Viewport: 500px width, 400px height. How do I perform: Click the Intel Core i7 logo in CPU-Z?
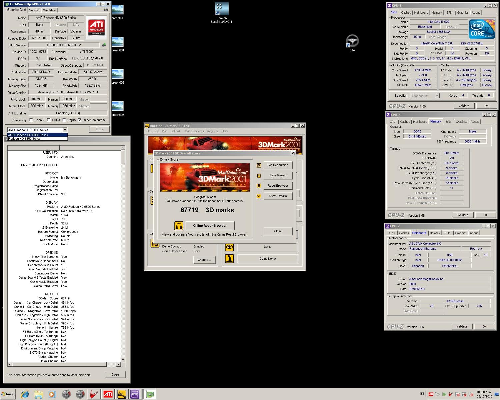(482, 29)
